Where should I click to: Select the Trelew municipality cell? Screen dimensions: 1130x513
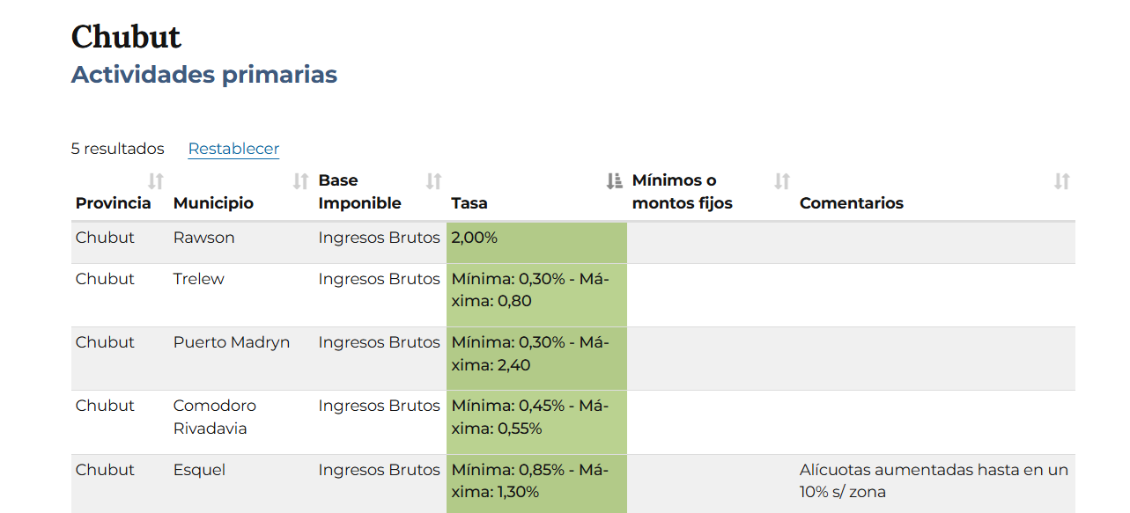click(x=198, y=279)
